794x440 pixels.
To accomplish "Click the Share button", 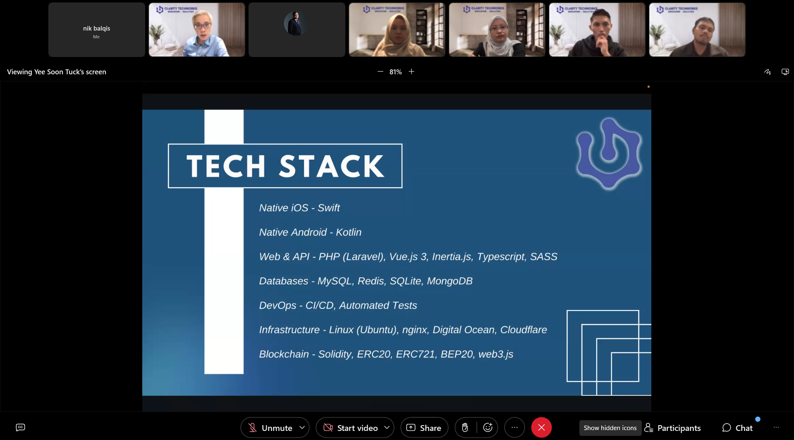I will click(x=424, y=428).
